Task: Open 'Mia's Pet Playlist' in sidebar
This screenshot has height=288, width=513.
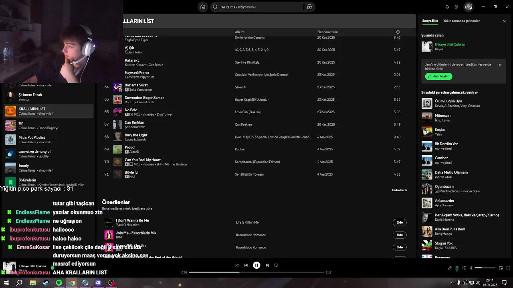Action: pos(48,140)
